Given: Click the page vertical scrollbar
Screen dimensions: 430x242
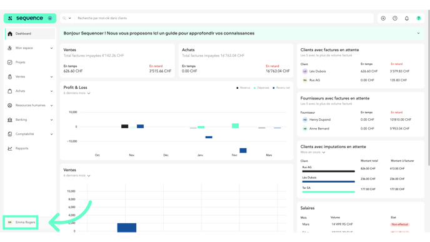Looking at the screenshot, I should tap(428, 88).
